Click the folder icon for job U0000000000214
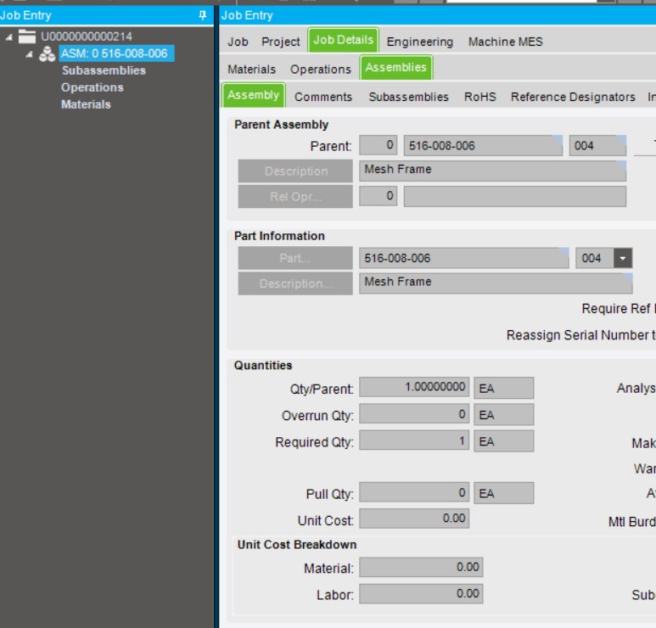This screenshot has width=656, height=628. click(x=27, y=36)
